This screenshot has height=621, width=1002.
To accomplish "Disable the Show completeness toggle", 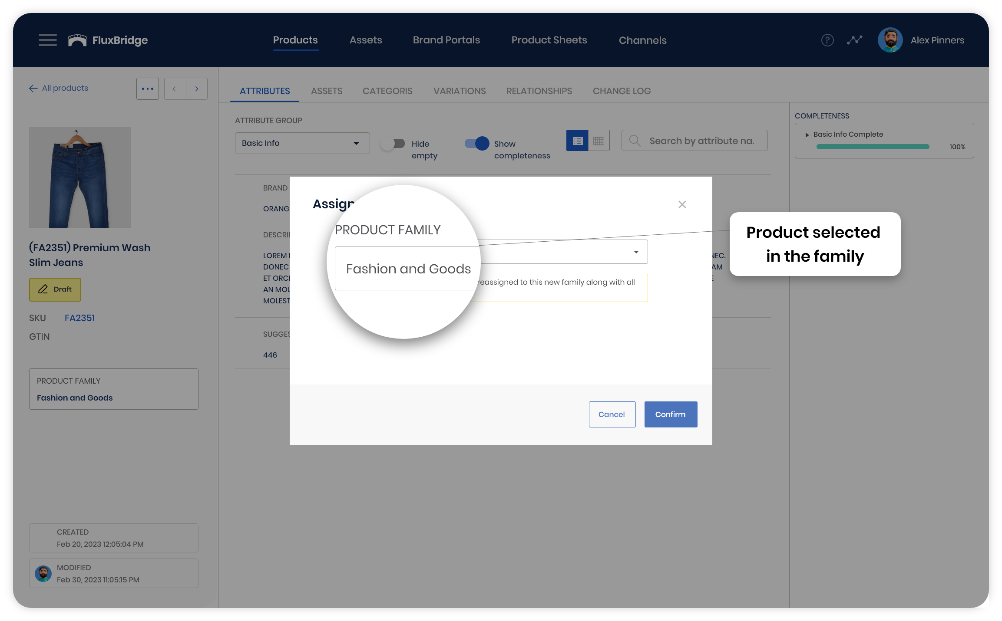I will tap(477, 144).
